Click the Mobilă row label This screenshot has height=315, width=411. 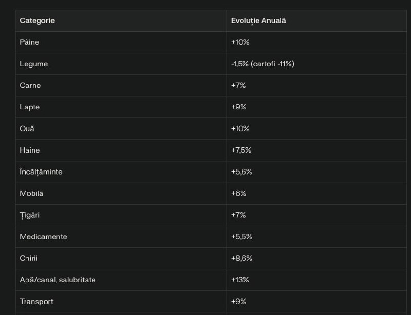tap(31, 193)
